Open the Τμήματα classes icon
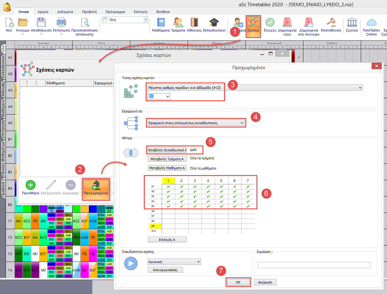This screenshot has height=294, width=387. coord(178,23)
